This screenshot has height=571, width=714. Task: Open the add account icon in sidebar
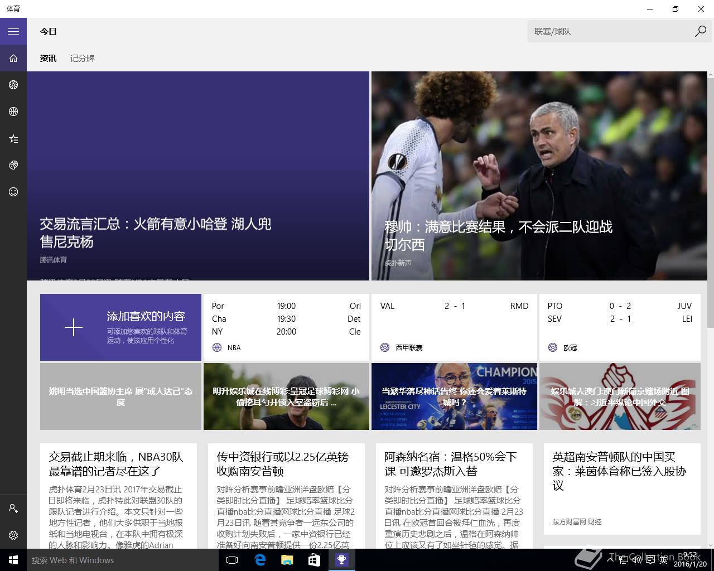pyautogui.click(x=13, y=509)
